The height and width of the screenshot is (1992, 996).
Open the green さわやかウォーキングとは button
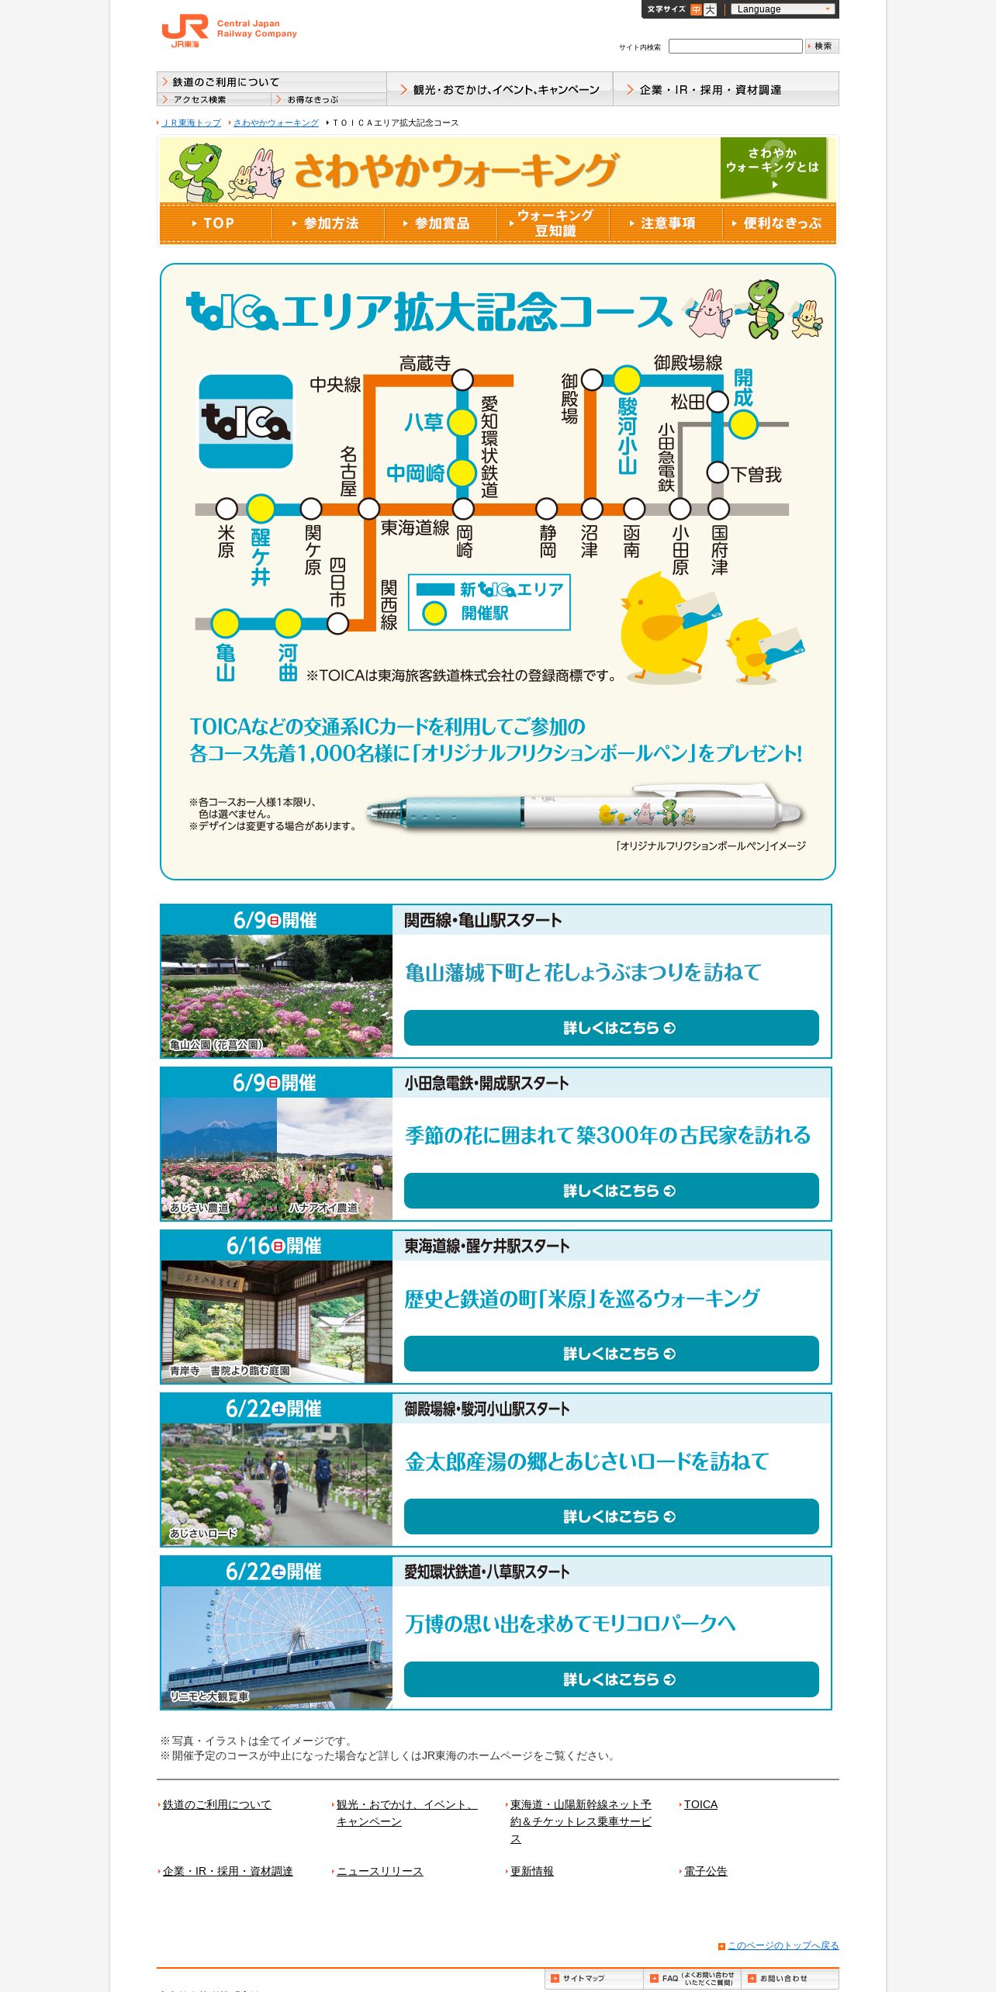coord(773,168)
